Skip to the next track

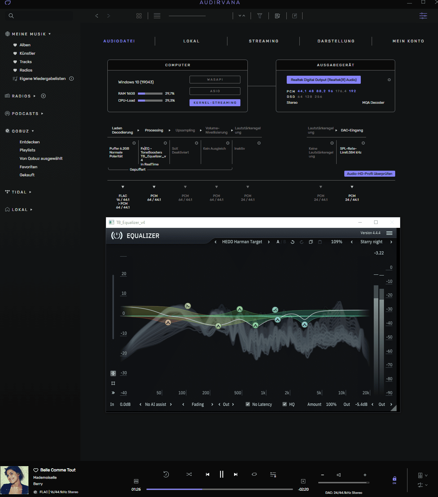(236, 474)
